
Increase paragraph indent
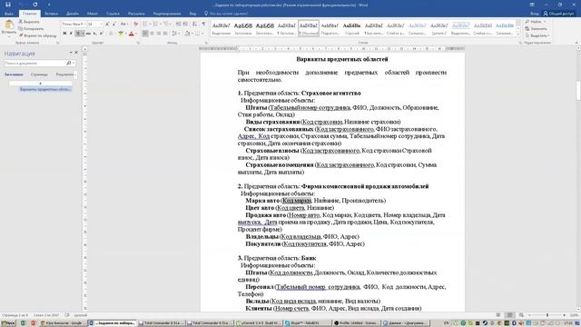185,25
